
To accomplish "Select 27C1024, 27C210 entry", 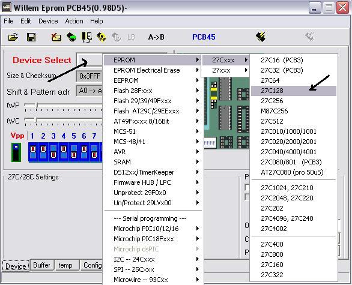I will click(293, 188).
